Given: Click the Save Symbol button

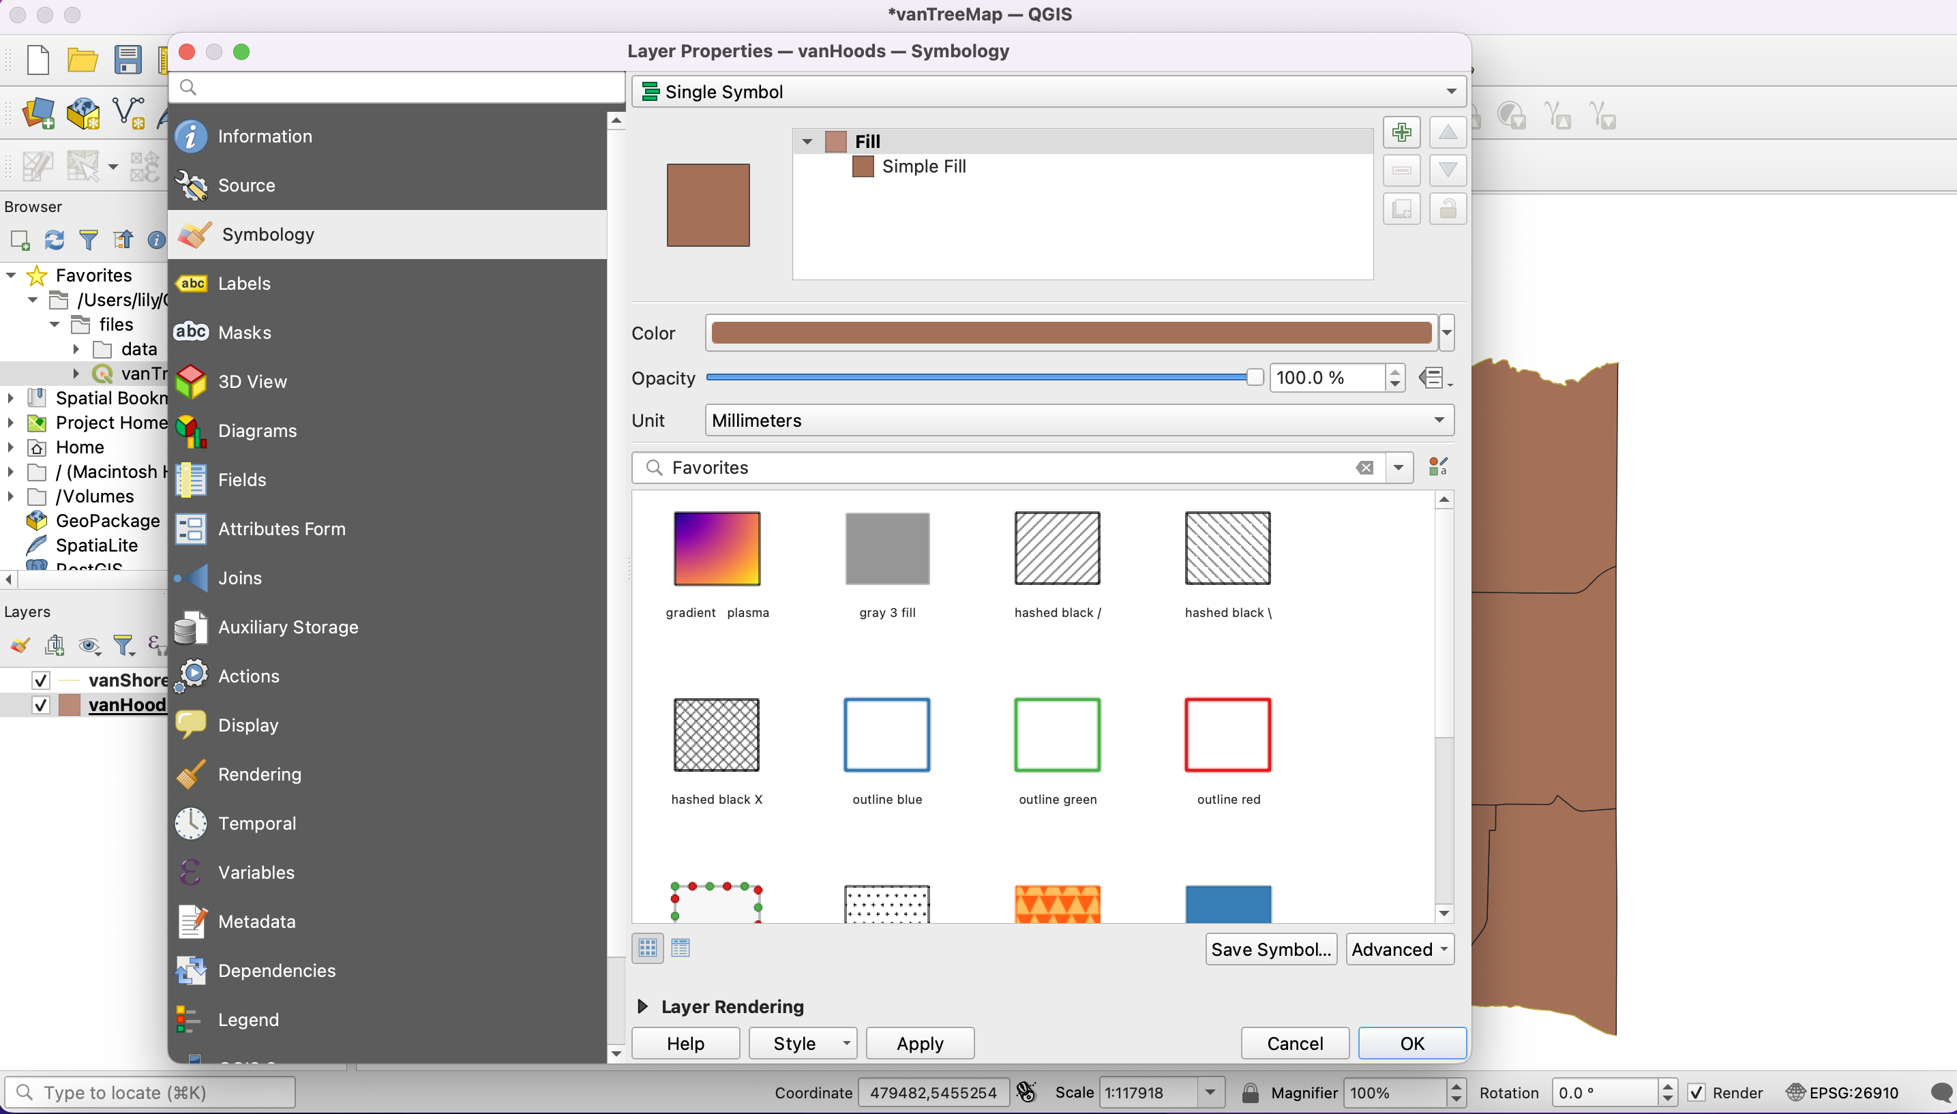Looking at the screenshot, I should [x=1270, y=949].
